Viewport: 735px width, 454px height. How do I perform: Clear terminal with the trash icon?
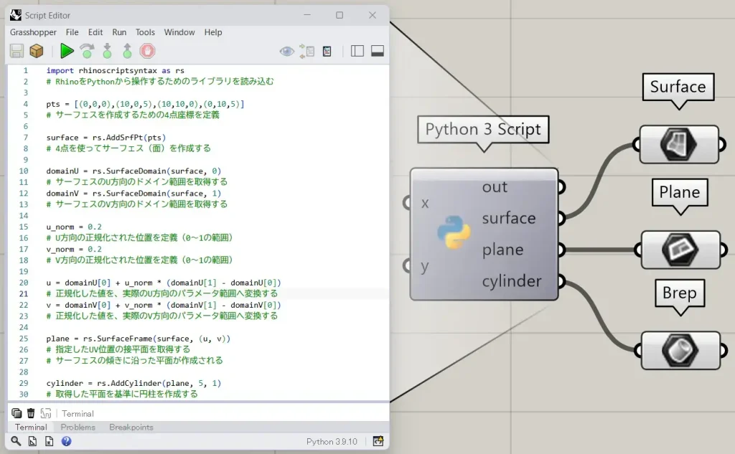(x=31, y=413)
